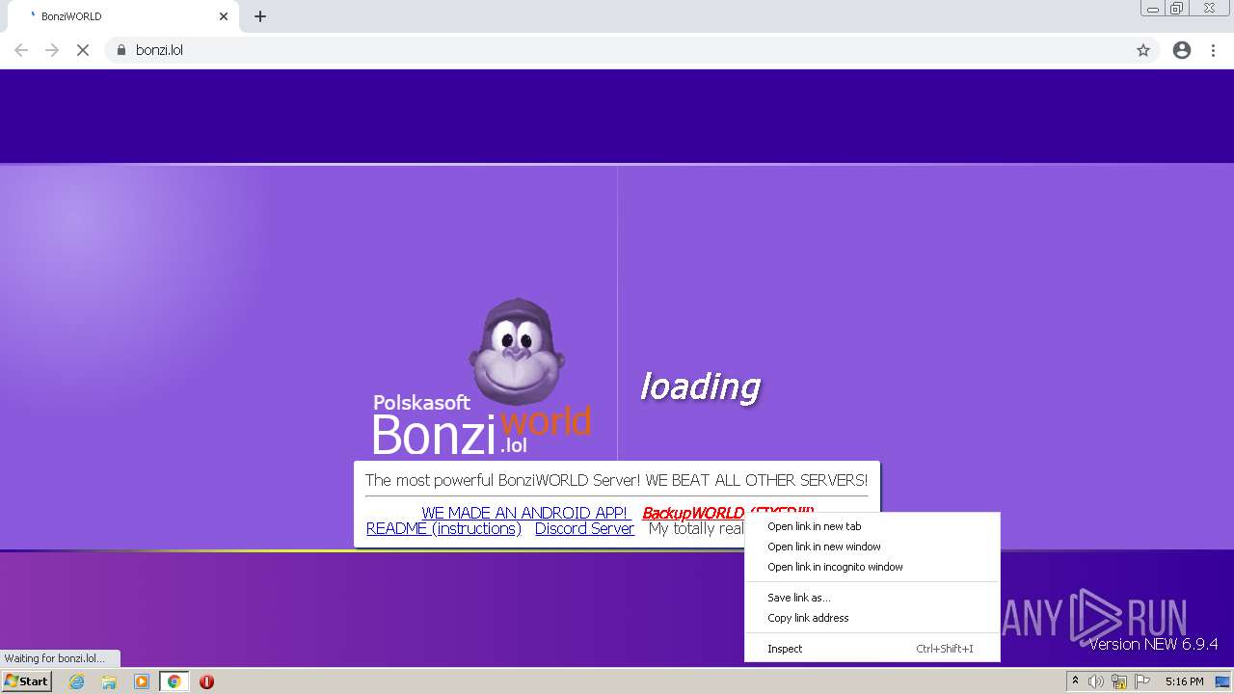Click the Bonzi purple gorilla image
Image resolution: width=1234 pixels, height=694 pixels.
(x=517, y=352)
